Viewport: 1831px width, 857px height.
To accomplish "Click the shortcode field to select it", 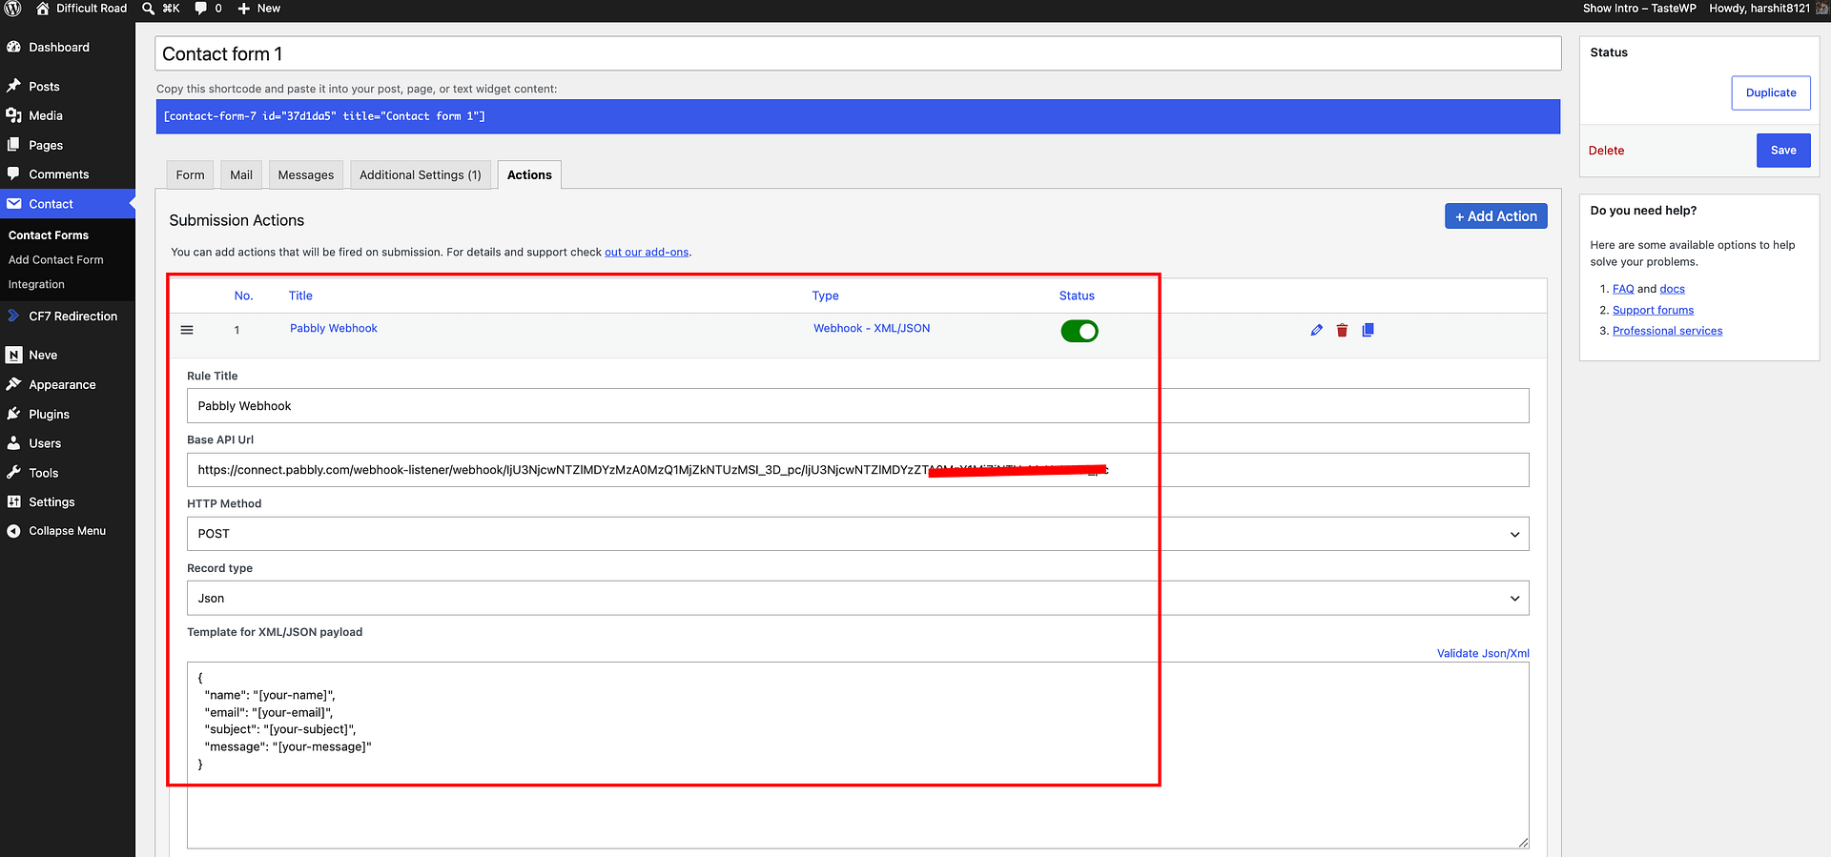I will click(x=857, y=116).
